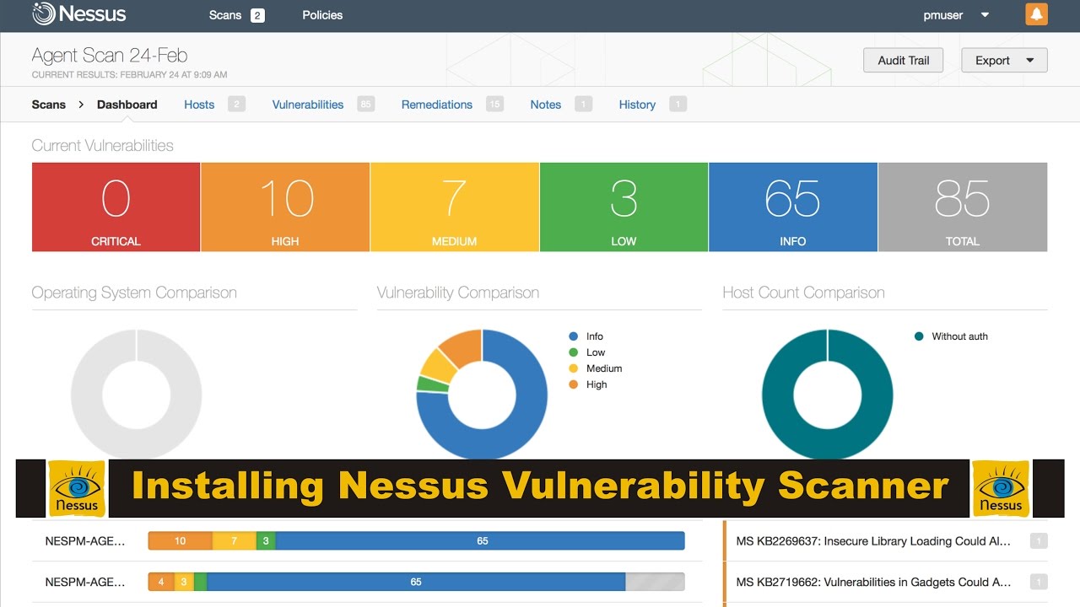Click count badge beside MS KB2719662
This screenshot has width=1080, height=607.
(x=1039, y=582)
